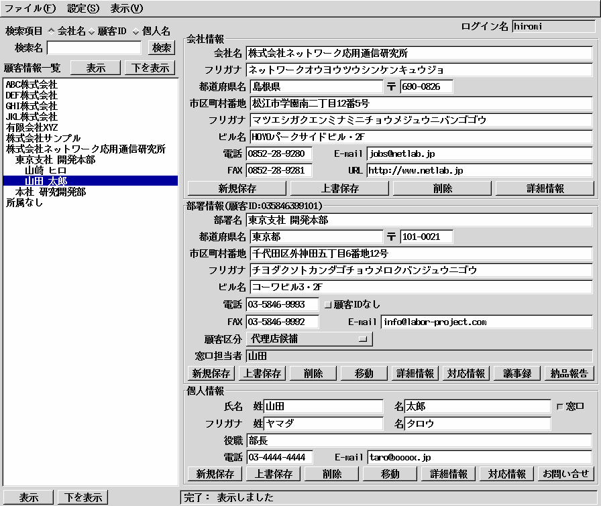Click the 役職 field showing 部長
Image resolution: width=601 pixels, height=506 pixels.
coord(419,440)
